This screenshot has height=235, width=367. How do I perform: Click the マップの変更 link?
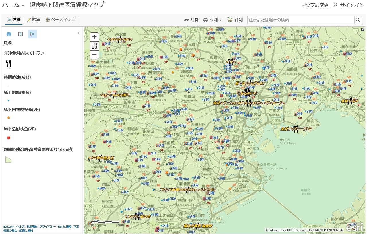(x=315, y=5)
